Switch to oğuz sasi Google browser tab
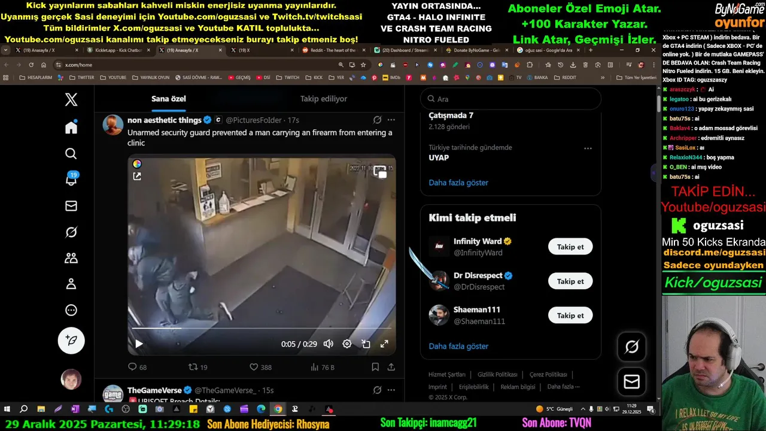The height and width of the screenshot is (431, 766). pos(548,50)
